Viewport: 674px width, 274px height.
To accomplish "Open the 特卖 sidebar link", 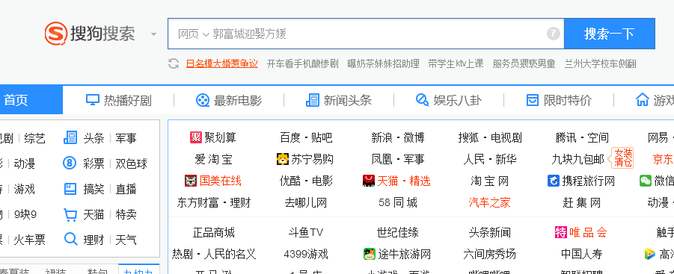I will (x=126, y=214).
